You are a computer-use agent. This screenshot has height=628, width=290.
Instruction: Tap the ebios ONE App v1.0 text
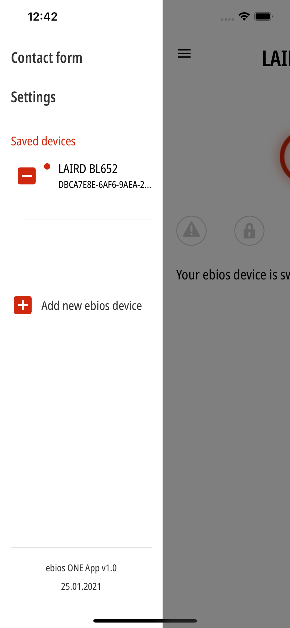81,568
